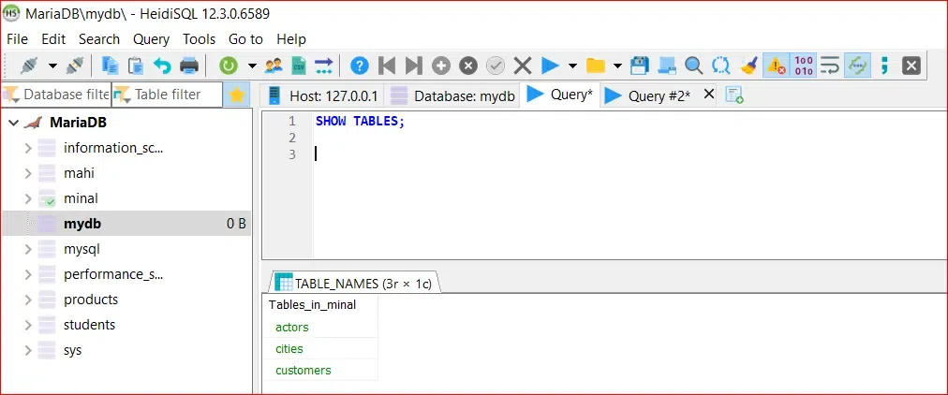This screenshot has height=395, width=948.
Task: Open session manager via plug icon
Action: coord(28,65)
